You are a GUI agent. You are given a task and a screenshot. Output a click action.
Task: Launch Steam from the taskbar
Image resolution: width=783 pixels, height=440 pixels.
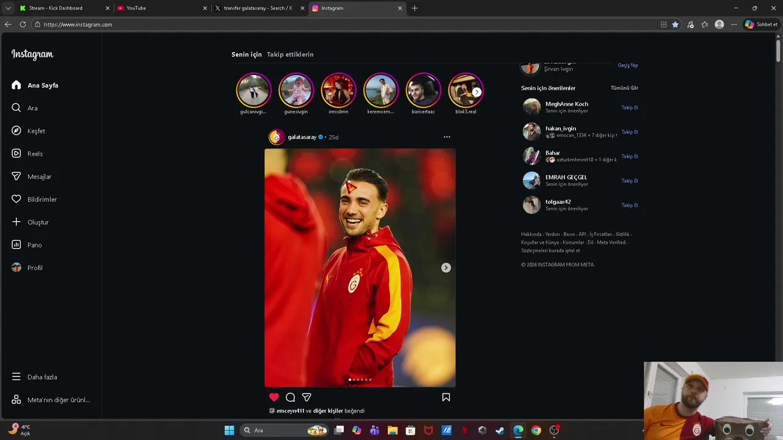[x=500, y=430]
